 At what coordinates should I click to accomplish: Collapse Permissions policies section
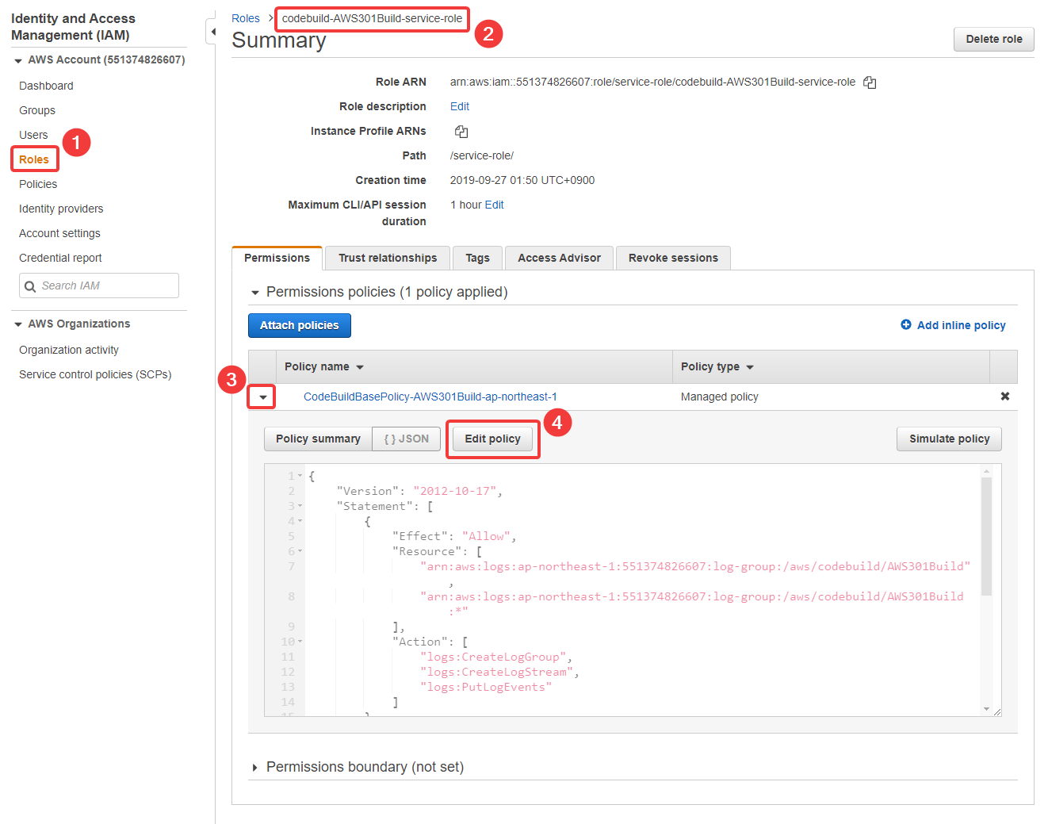click(255, 293)
